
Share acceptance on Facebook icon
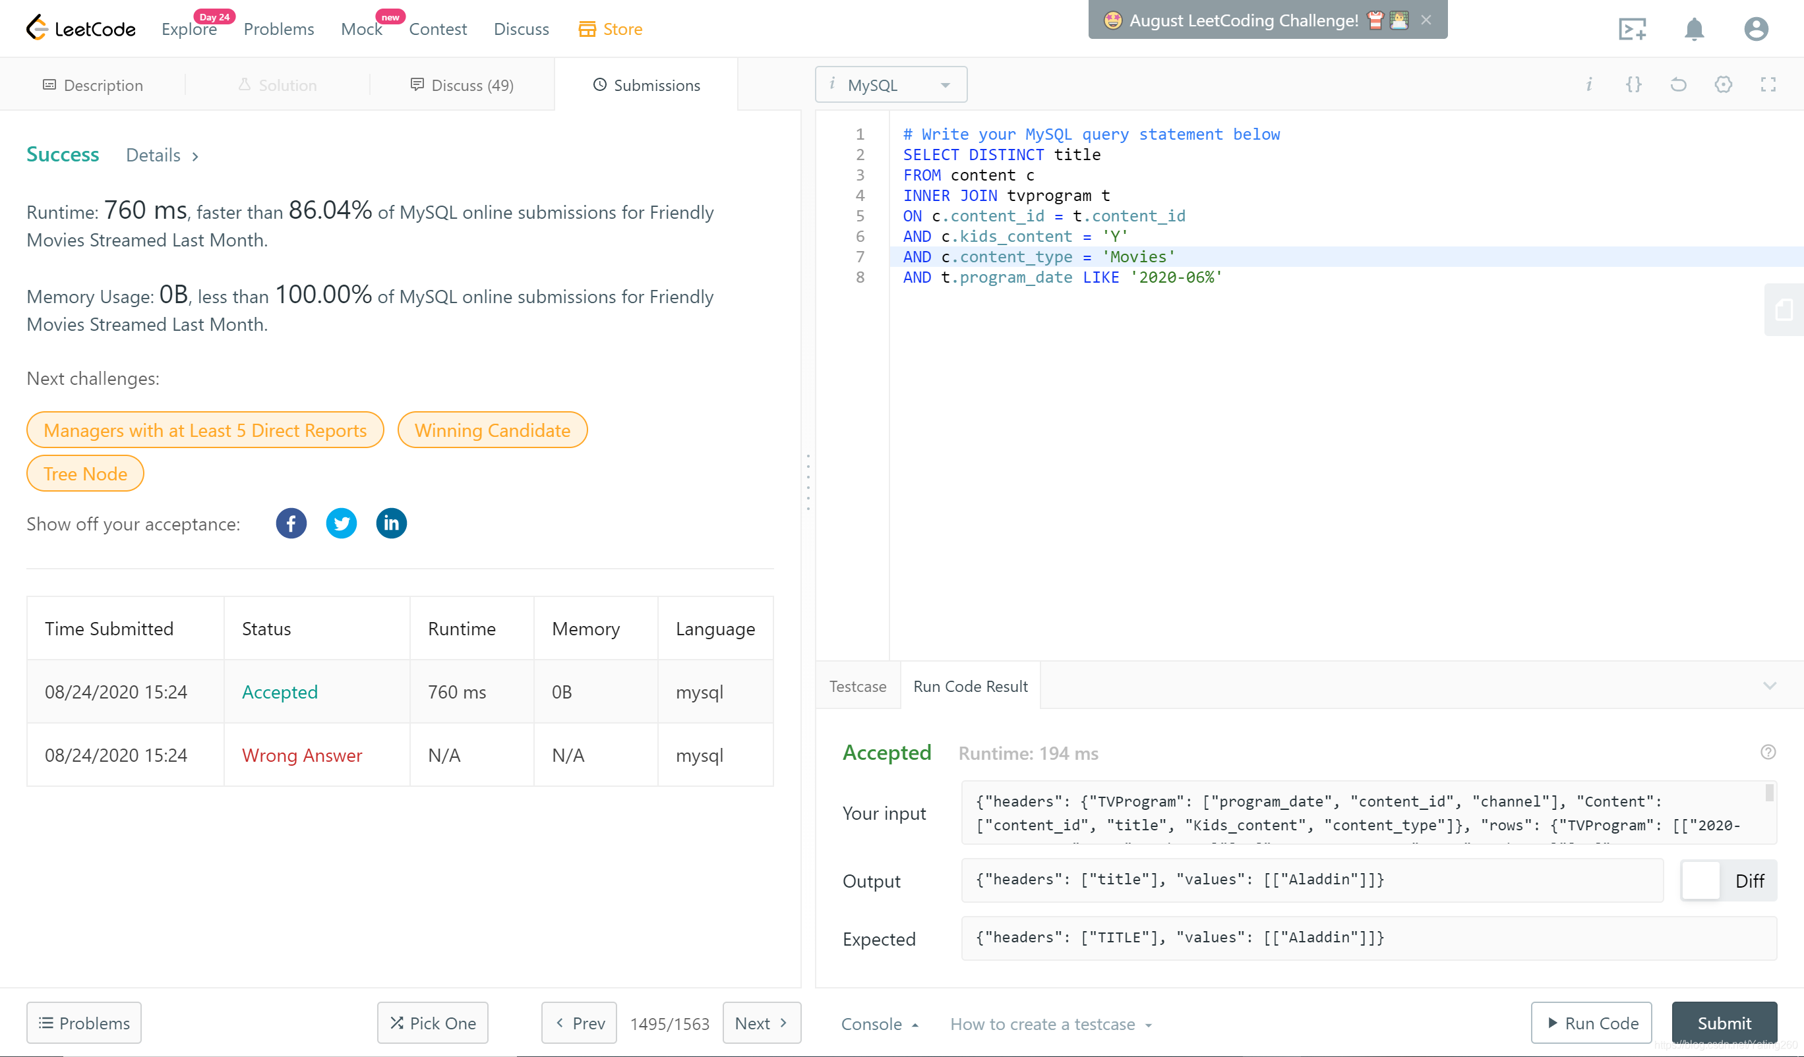(291, 523)
